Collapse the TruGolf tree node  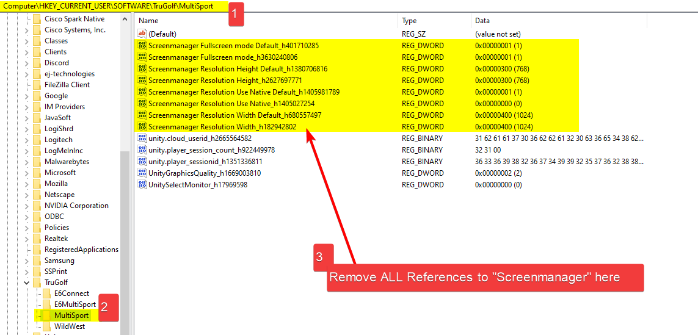(x=26, y=283)
